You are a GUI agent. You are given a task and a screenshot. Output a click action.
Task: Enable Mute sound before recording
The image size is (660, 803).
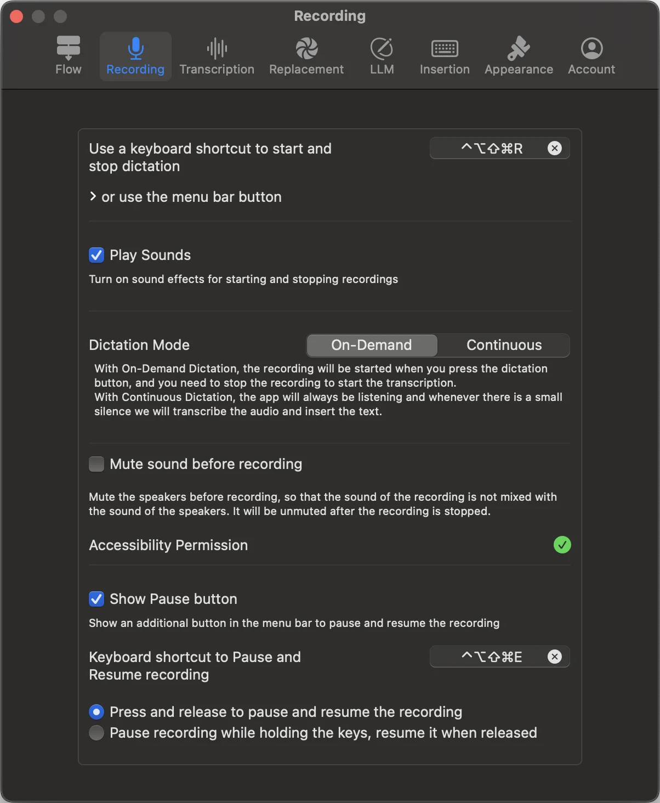point(96,464)
